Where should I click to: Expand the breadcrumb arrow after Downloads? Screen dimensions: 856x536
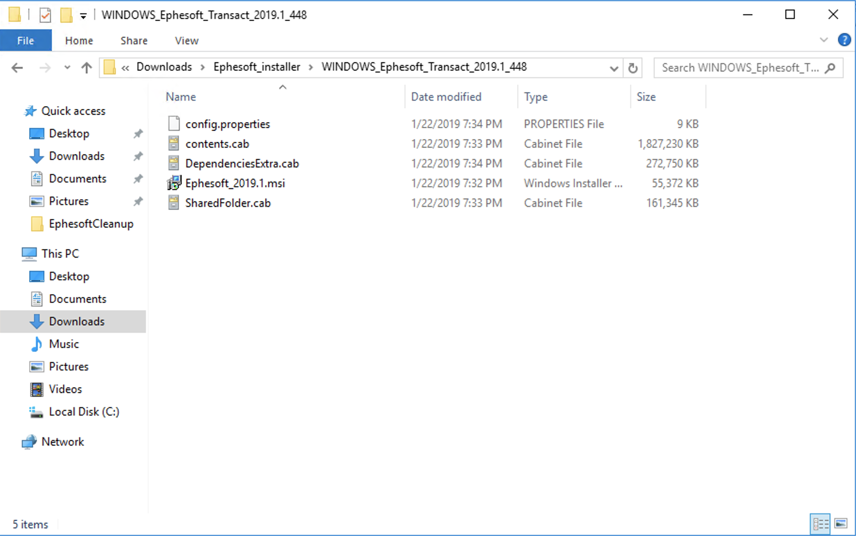click(x=203, y=68)
